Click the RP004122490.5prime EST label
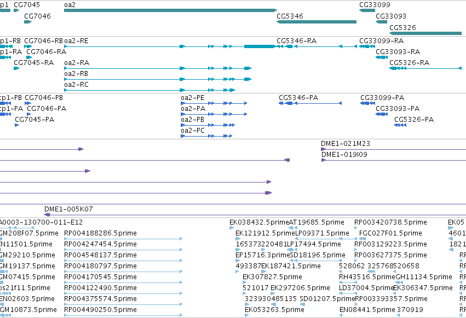Image resolution: width=466 pixels, height=318 pixels. click(x=100, y=288)
